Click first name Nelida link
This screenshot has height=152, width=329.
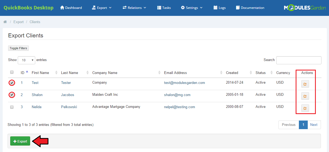coord(37,107)
